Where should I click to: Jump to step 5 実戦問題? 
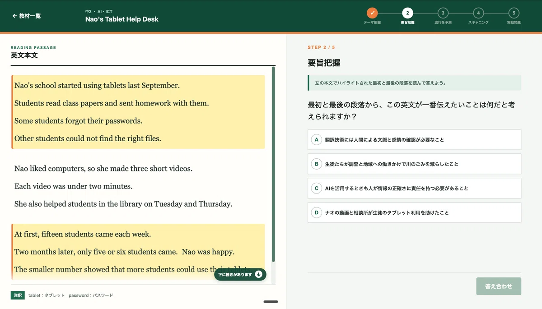pos(514,13)
